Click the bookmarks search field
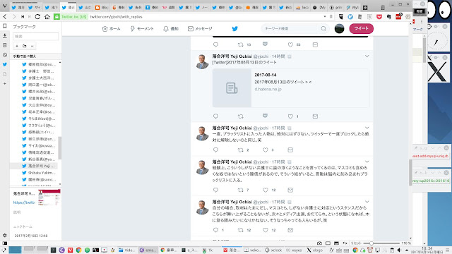 36,36
